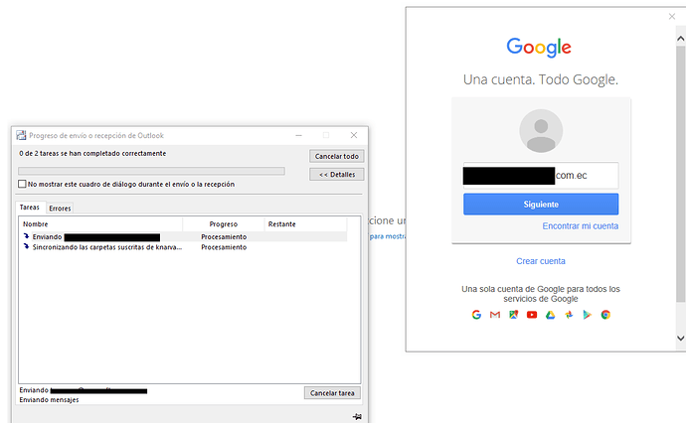This screenshot has width=686, height=423.
Task: Click scroll down arrow in Google dialog
Action: click(x=681, y=338)
